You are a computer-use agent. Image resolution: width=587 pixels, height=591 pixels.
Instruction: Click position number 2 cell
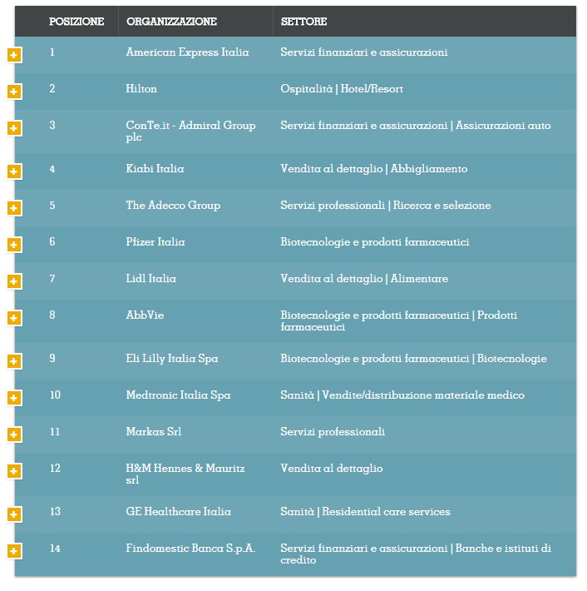click(x=52, y=88)
